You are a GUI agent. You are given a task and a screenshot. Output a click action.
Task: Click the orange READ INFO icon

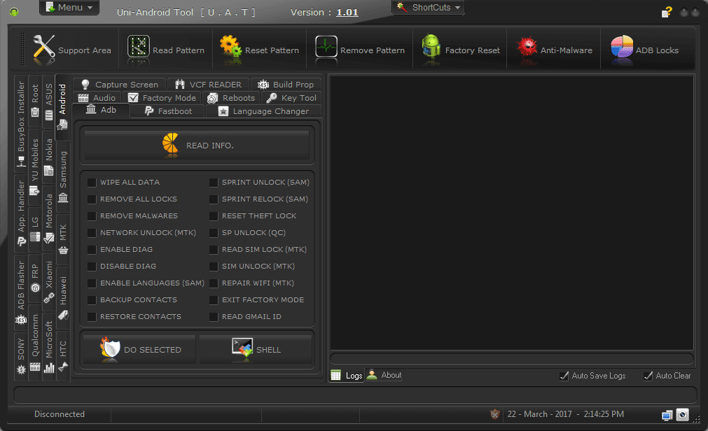171,144
